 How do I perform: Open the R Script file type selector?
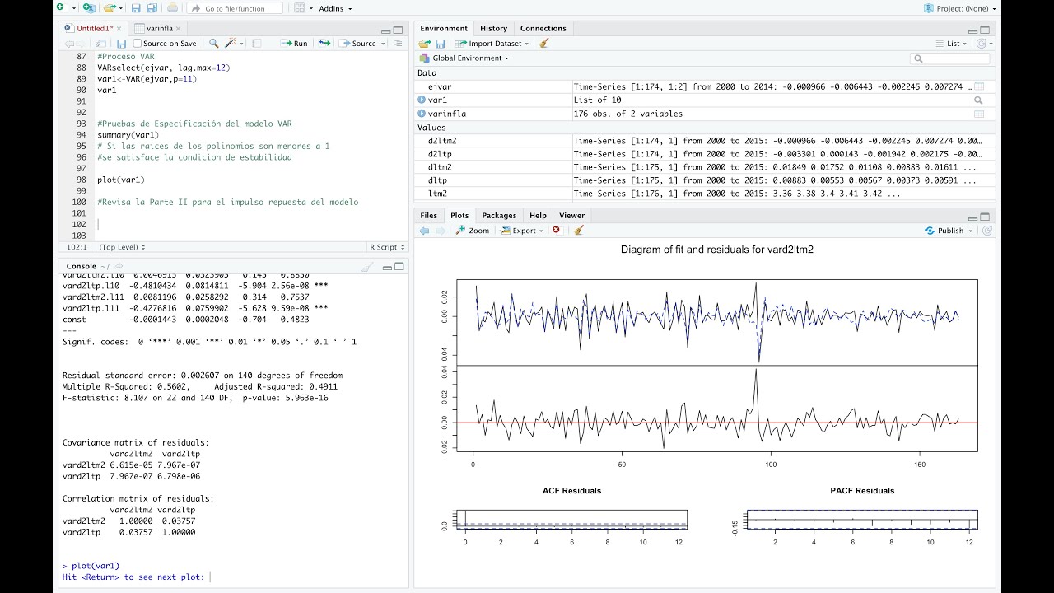[386, 247]
